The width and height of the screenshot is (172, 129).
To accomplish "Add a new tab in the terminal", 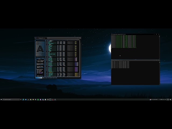I will 48,38.
